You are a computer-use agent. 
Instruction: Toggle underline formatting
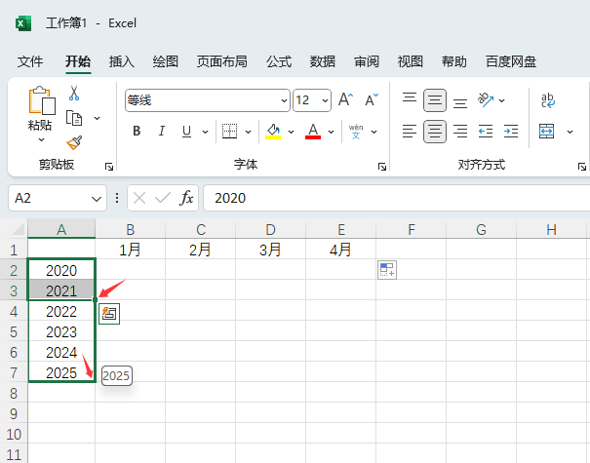tap(186, 132)
